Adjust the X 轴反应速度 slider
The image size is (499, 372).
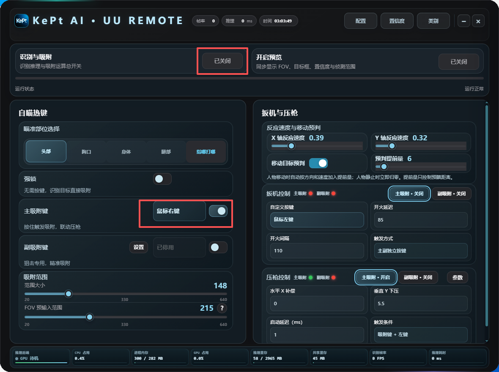[x=291, y=146]
